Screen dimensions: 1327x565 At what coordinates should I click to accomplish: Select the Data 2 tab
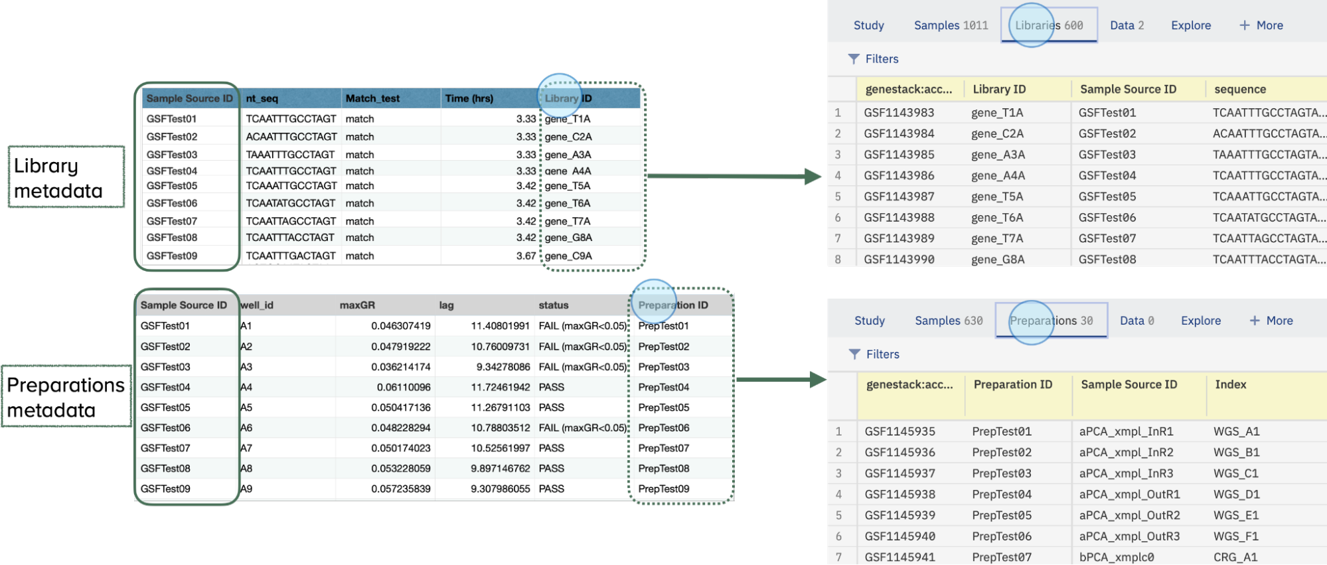tap(1127, 25)
